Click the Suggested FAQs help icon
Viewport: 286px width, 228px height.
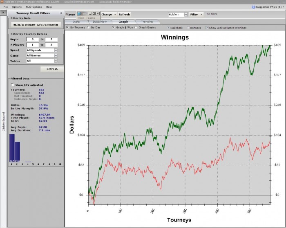(253, 7)
